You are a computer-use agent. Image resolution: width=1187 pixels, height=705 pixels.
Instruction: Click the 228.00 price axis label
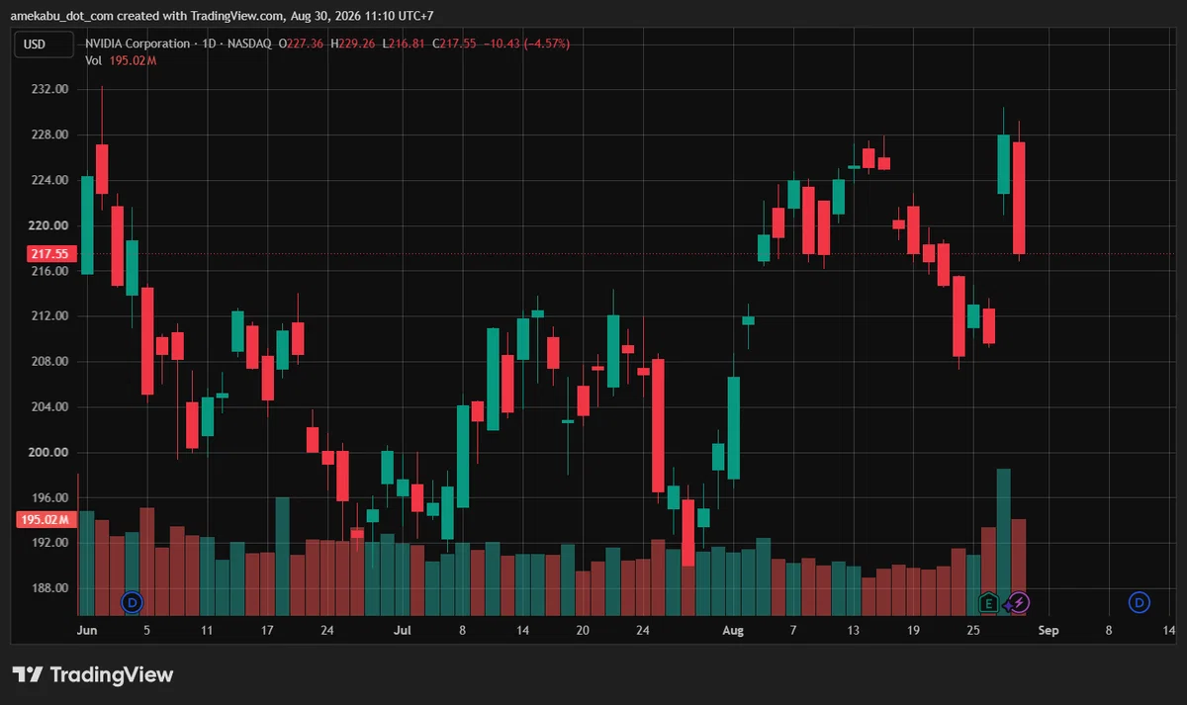tap(49, 134)
